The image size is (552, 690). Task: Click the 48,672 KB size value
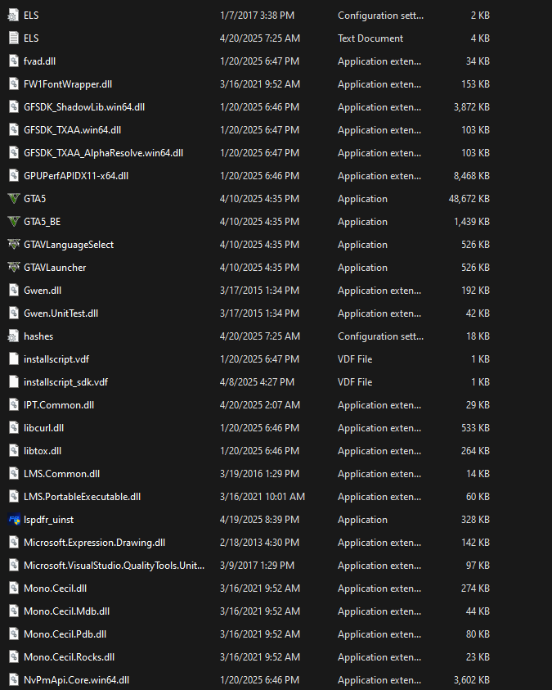[x=469, y=199]
